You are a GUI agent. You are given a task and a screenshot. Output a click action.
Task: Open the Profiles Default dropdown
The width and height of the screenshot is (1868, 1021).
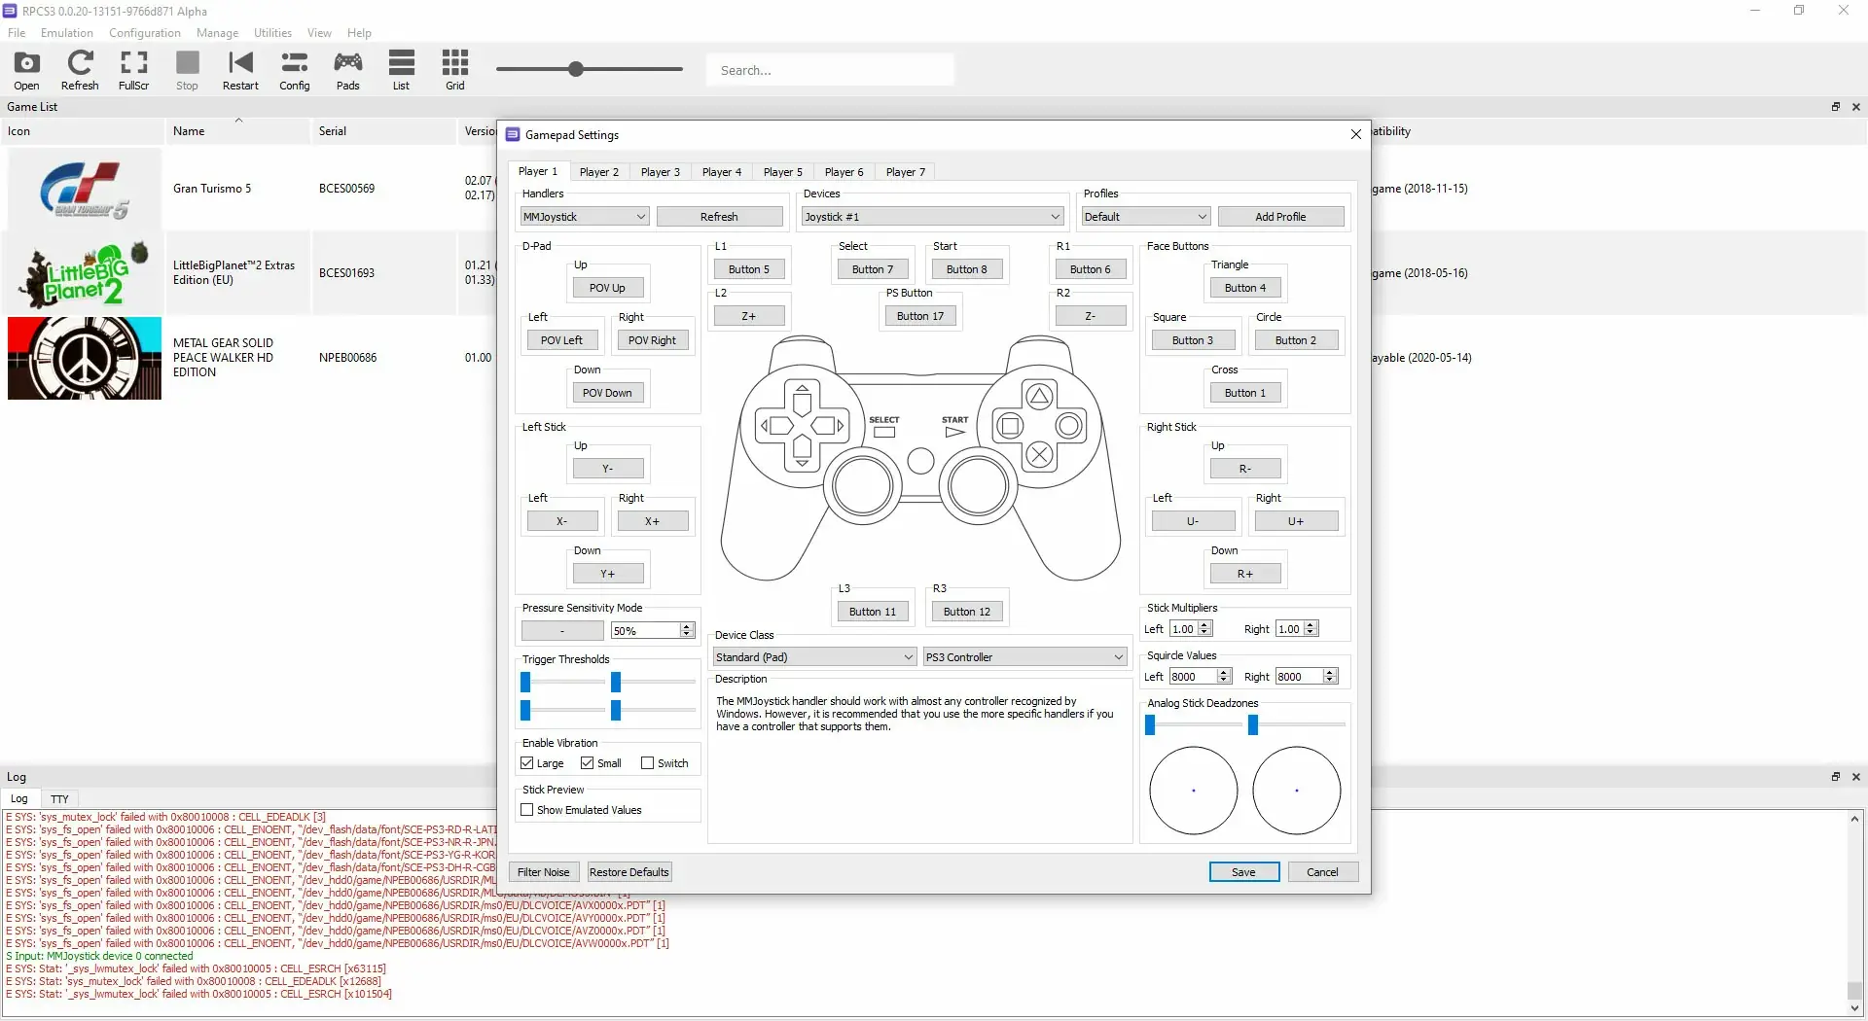[x=1145, y=217]
